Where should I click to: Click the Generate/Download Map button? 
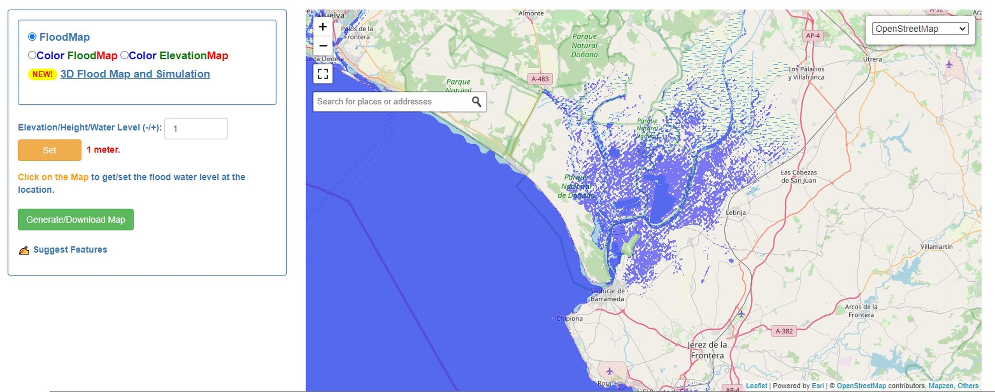click(x=77, y=220)
